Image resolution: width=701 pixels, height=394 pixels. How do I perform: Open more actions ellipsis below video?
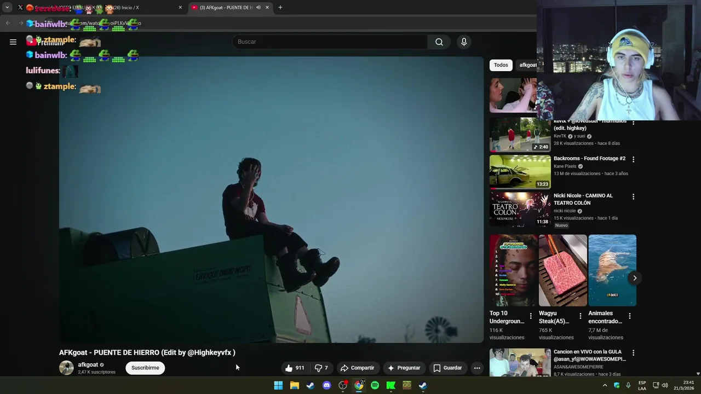[x=477, y=368]
